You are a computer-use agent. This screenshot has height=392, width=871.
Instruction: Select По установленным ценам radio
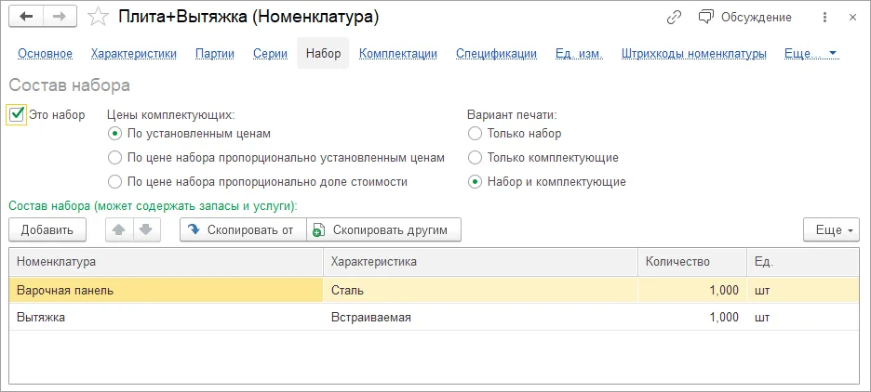[x=114, y=133]
